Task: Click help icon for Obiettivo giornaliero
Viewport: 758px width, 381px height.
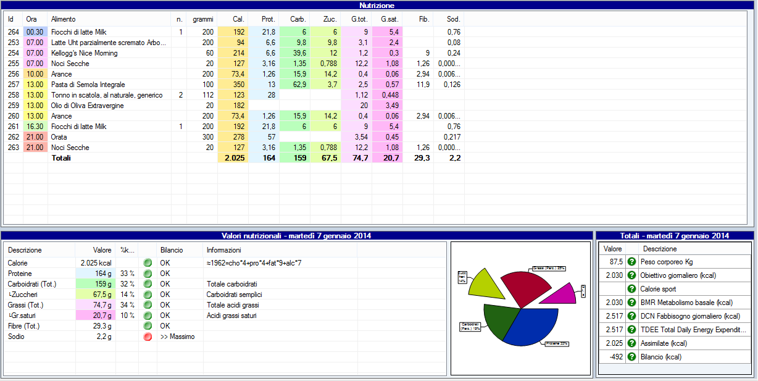Action: click(631, 275)
